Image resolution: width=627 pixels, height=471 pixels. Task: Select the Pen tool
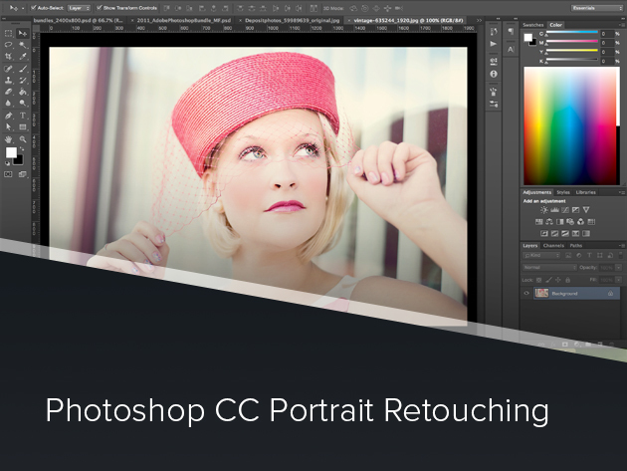(8, 116)
